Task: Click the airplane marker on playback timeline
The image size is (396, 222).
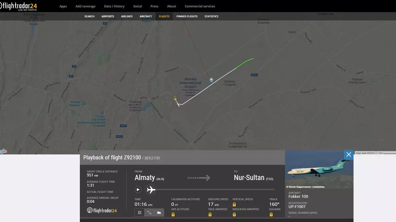Action: click(x=151, y=189)
